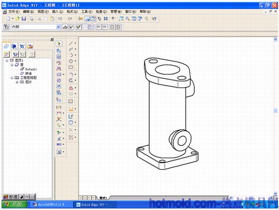The width and height of the screenshot is (279, 210).
Task: Activate the arrow Select tool
Action: coord(59,43)
